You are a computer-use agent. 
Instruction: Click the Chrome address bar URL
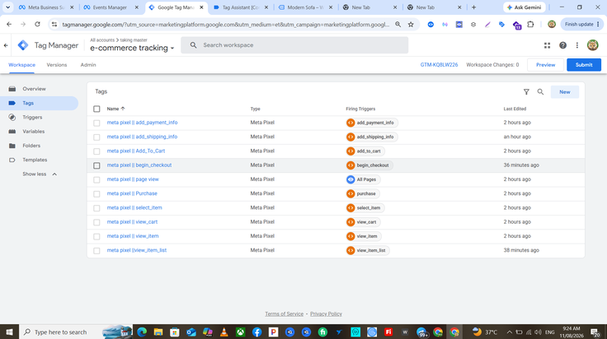(x=226, y=25)
